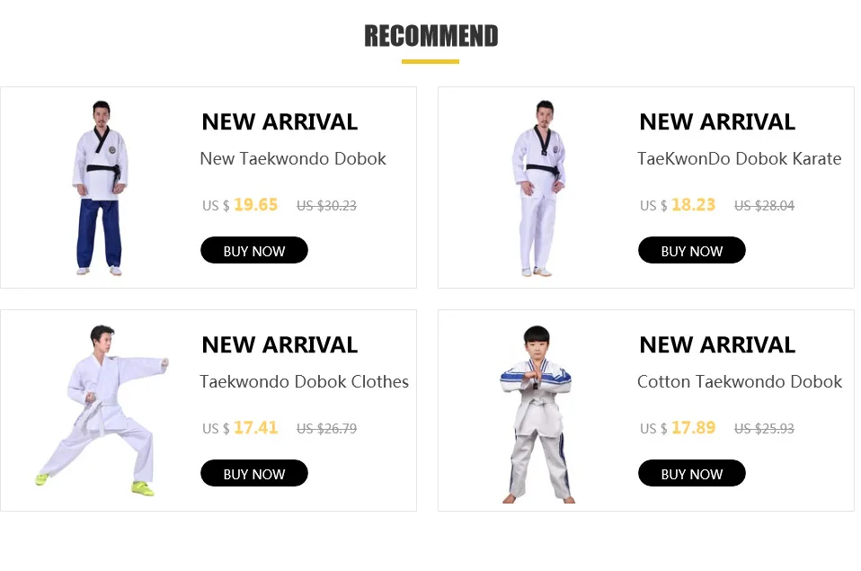Open the New Taekwondo Dobok title link
Image resolution: width=861 pixels, height=571 pixels.
click(x=293, y=159)
